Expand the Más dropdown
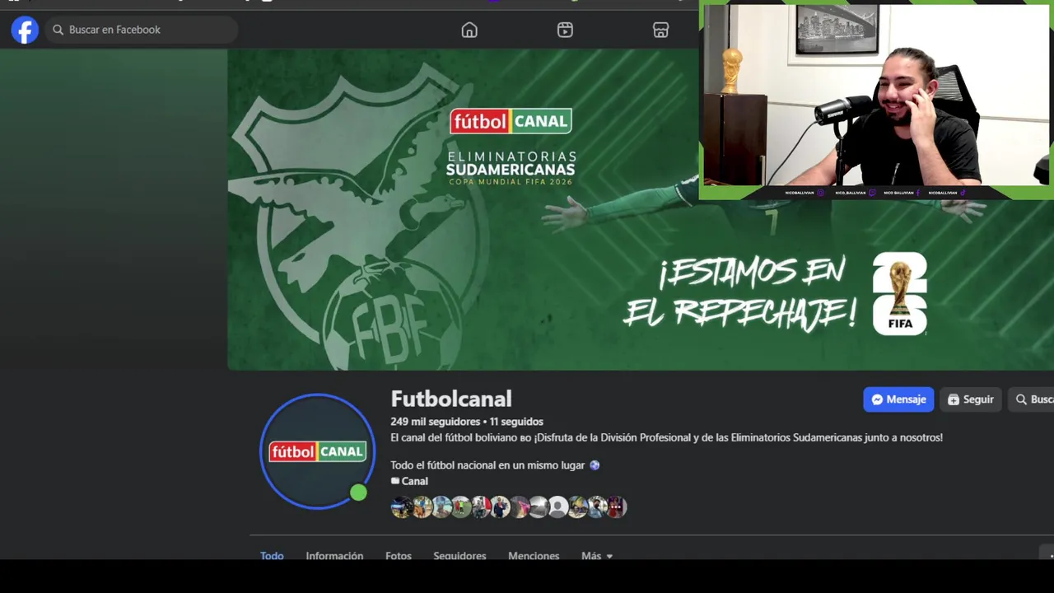The width and height of the screenshot is (1054, 593). point(597,556)
